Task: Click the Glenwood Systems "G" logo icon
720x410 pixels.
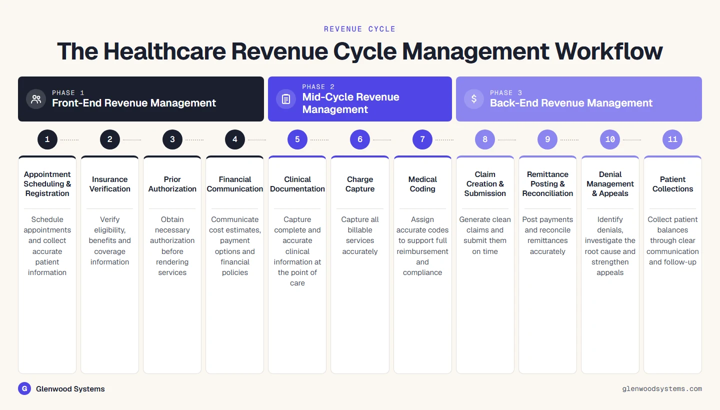Action: pyautogui.click(x=24, y=388)
